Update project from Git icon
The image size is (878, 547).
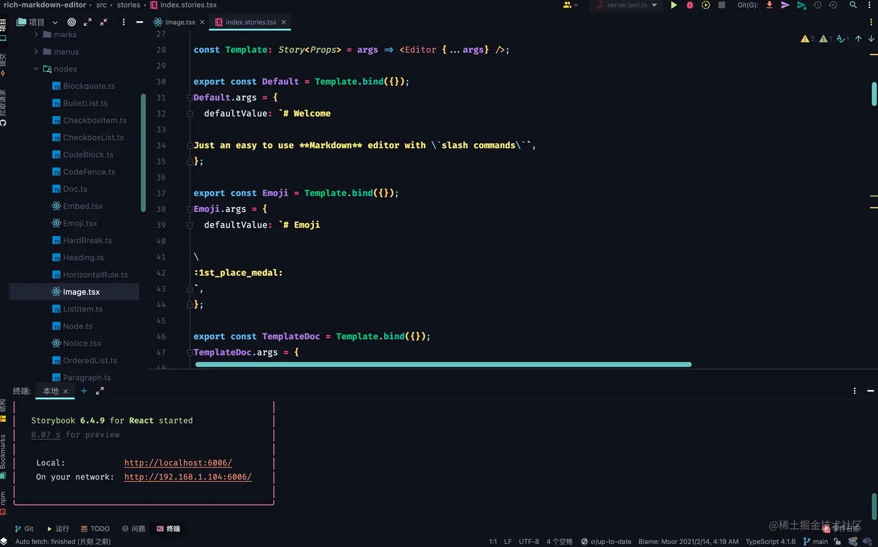[x=769, y=5]
